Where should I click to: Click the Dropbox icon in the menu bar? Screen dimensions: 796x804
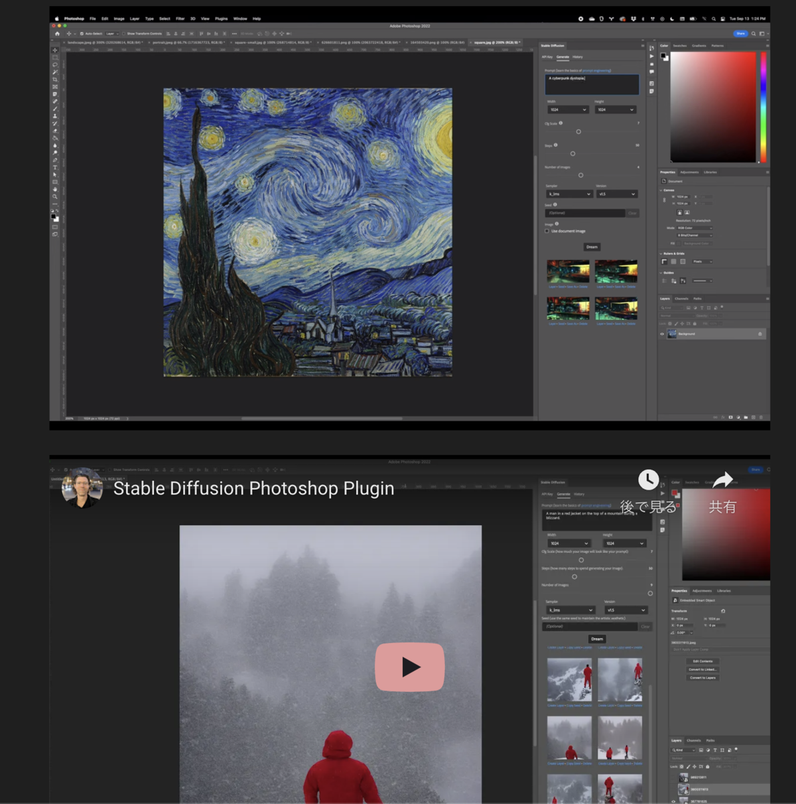coord(633,19)
